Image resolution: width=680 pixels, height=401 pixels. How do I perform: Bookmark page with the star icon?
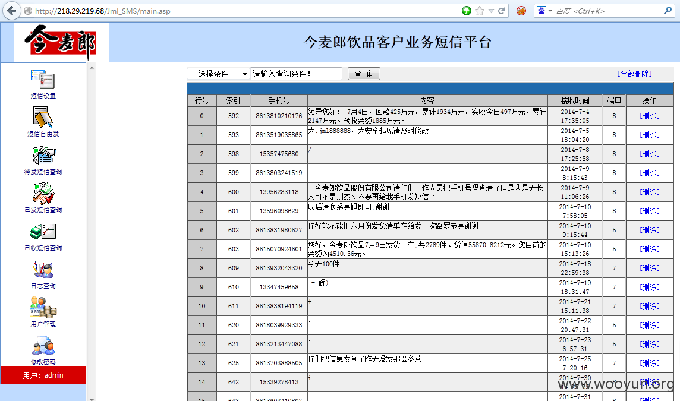point(480,11)
